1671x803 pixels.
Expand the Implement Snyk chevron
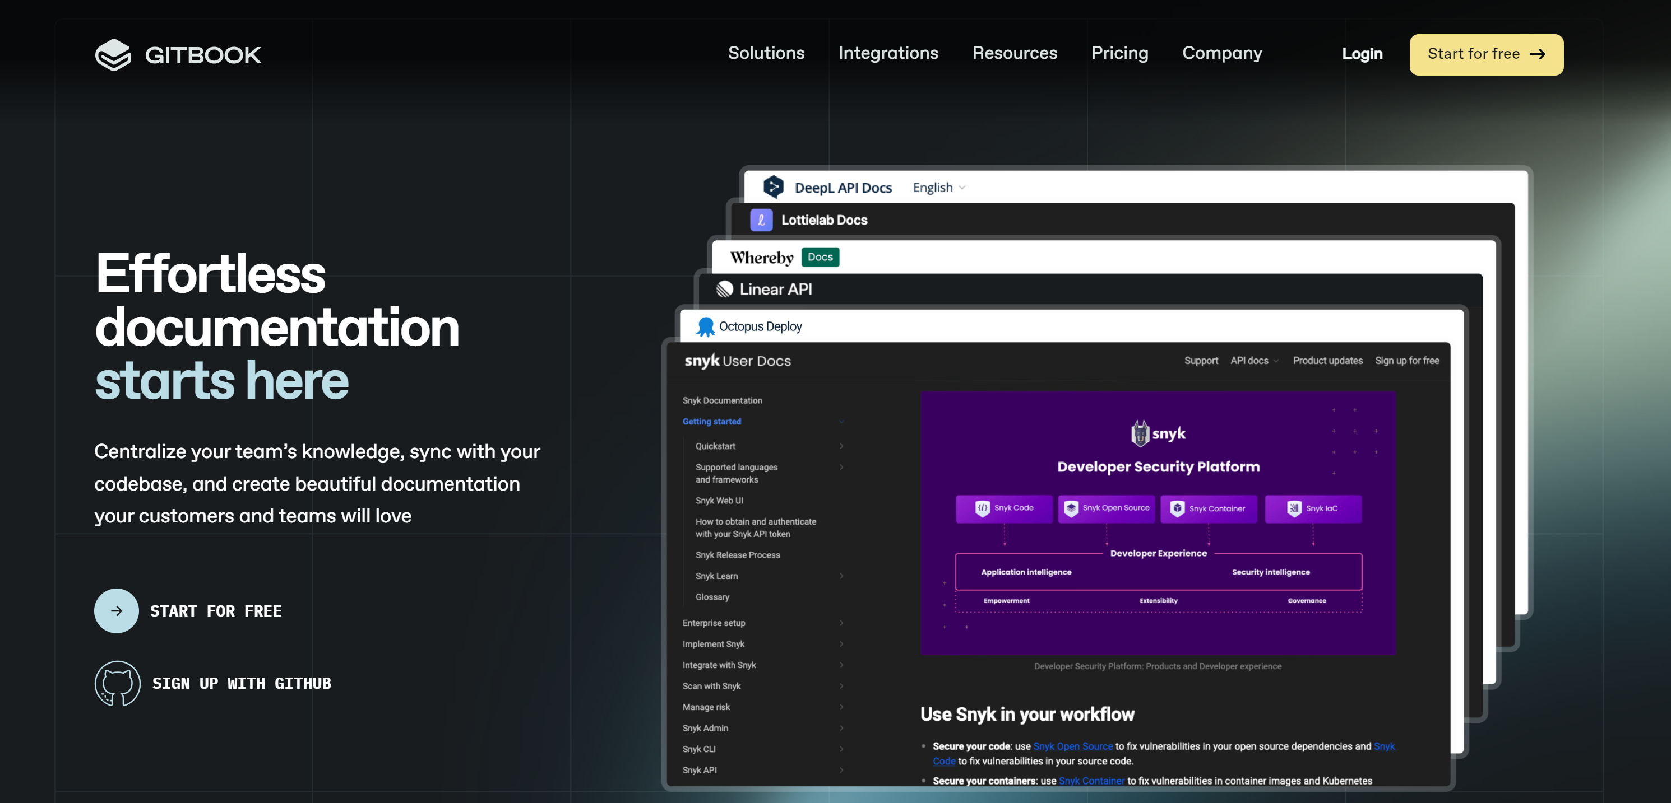(841, 644)
